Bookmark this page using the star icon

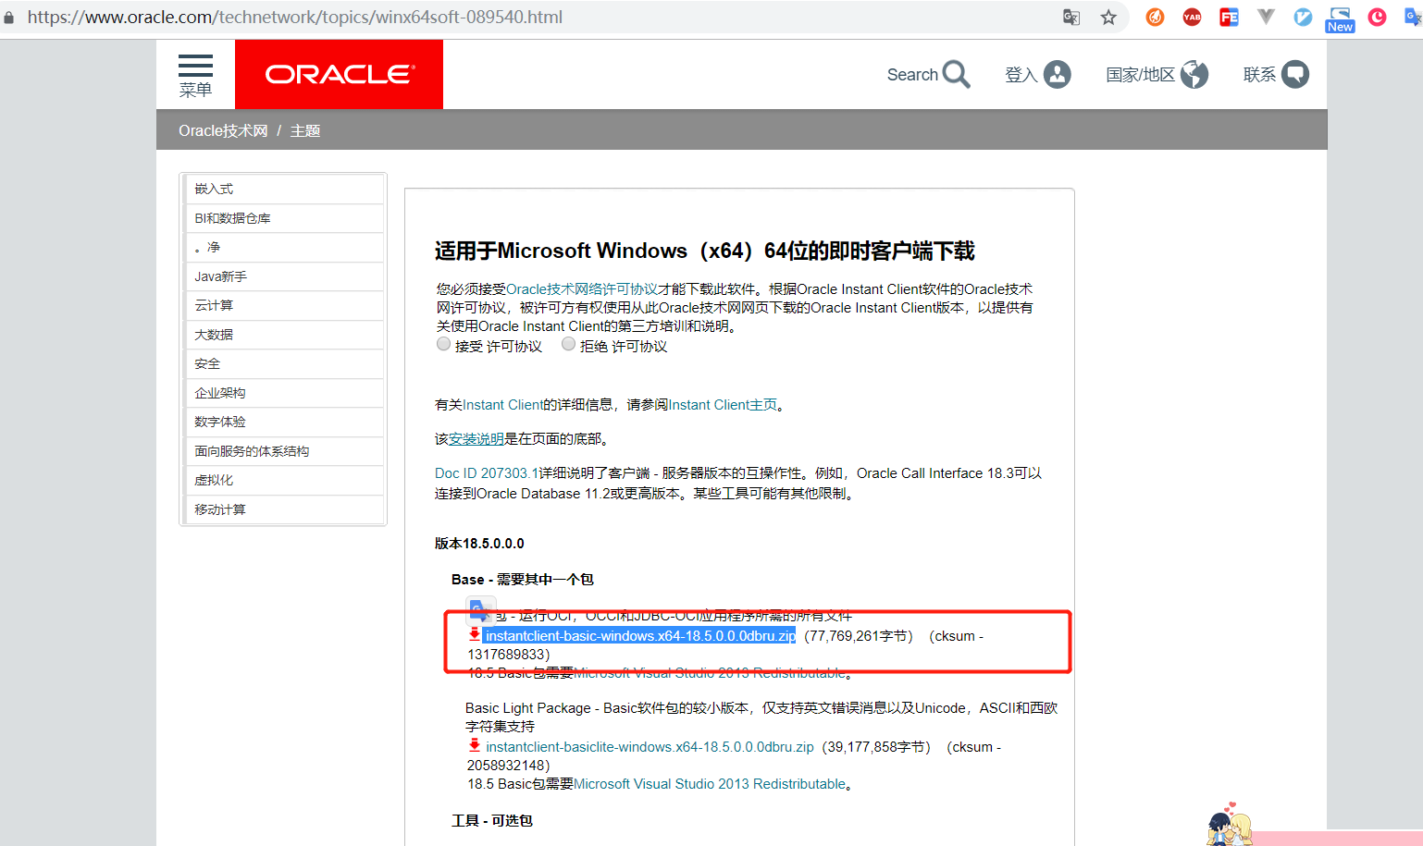coord(1107,17)
